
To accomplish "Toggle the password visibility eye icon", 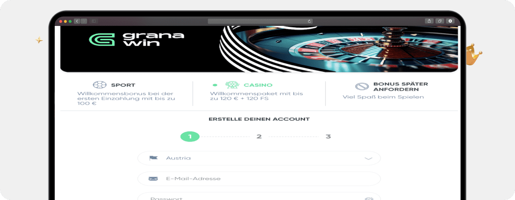I will click(x=369, y=198).
